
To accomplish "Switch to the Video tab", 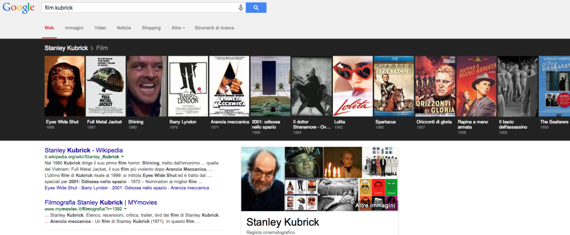I will [x=100, y=27].
